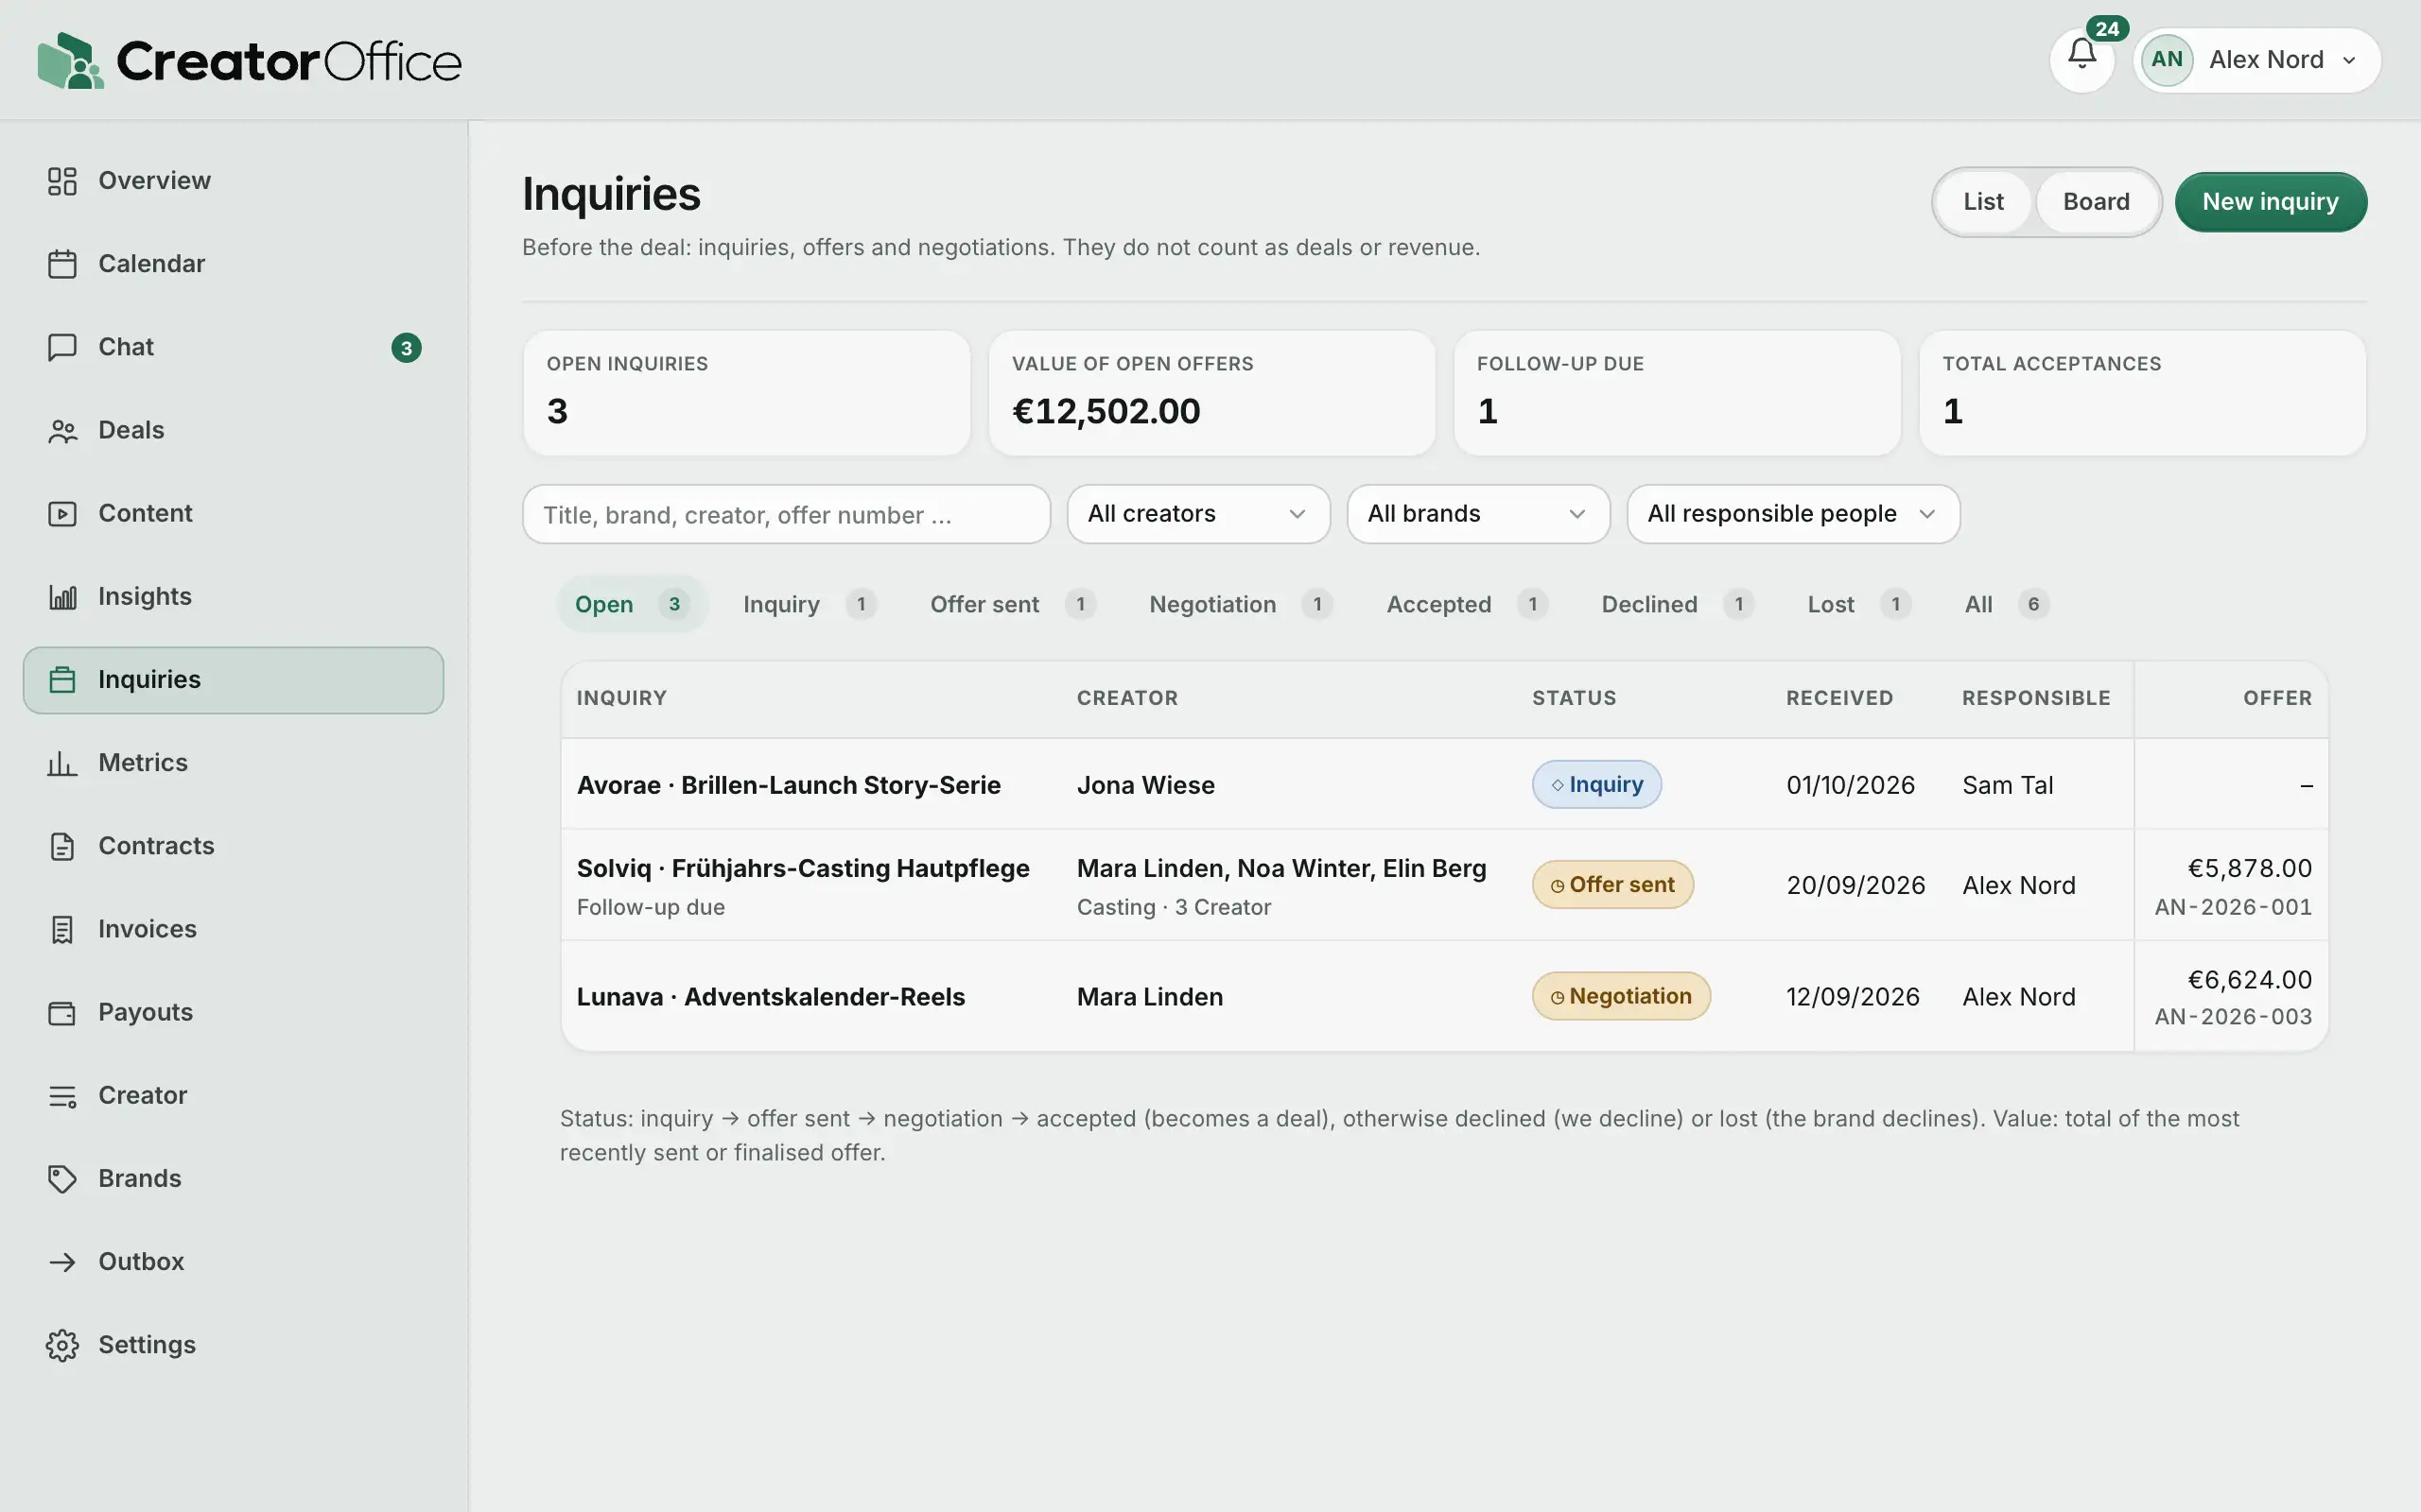Click the Content play icon
Screen dimensions: 2421x1512
[62, 513]
